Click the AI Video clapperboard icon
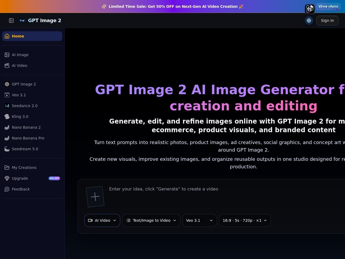Screen dimensions: 345x259 [x=7, y=66]
